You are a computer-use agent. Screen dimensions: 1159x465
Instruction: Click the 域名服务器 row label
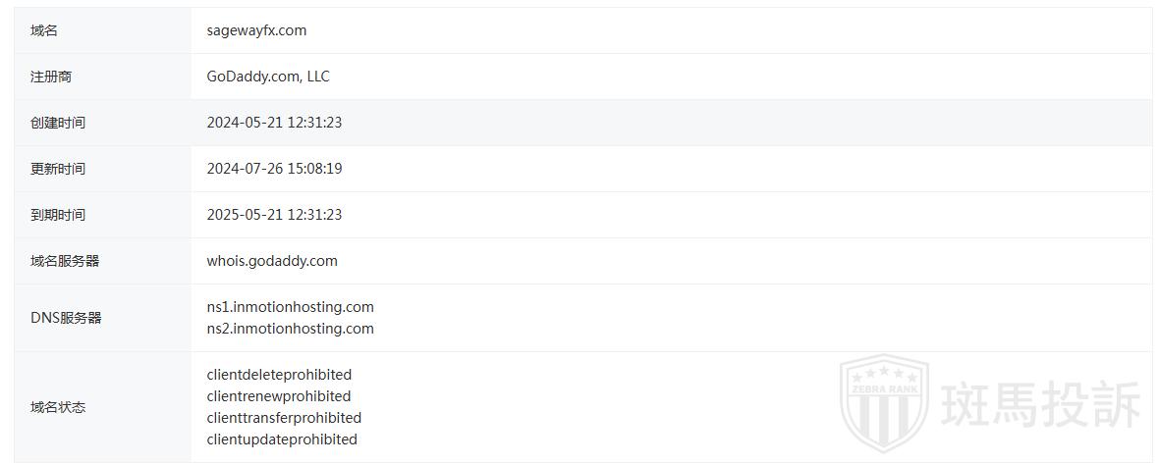(65, 261)
